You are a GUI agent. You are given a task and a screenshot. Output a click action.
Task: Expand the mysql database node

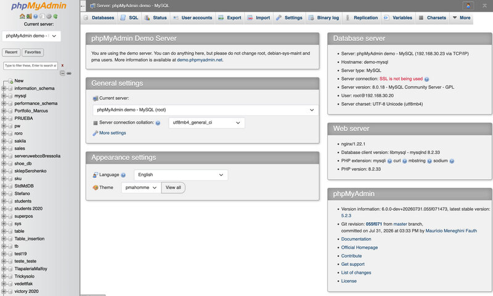pos(4,96)
